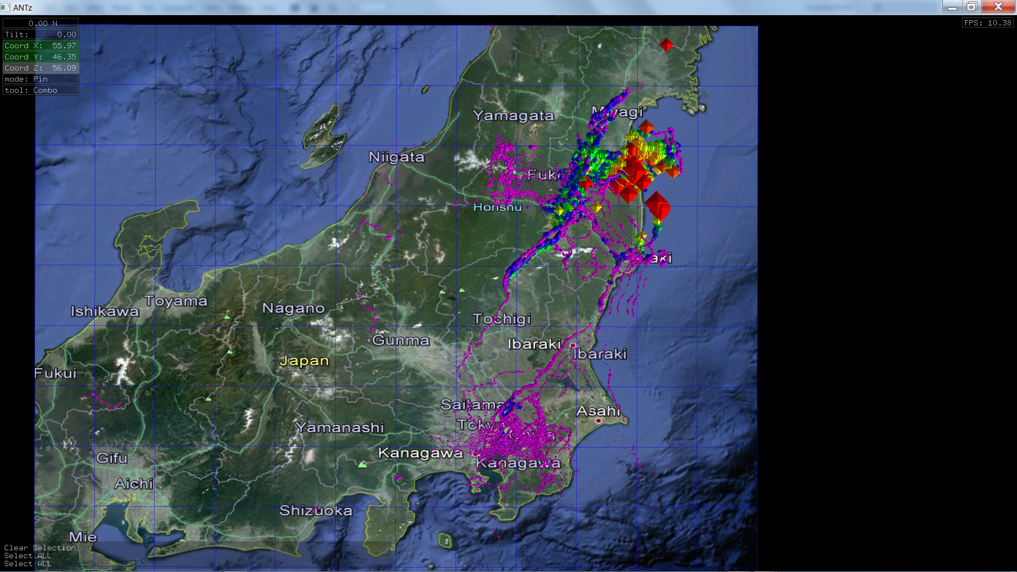Toggle the mode: Pin indicator
Viewport: 1017px width, 572px height.
point(41,79)
